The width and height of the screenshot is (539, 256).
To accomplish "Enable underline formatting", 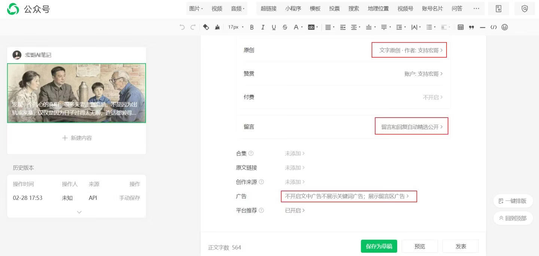I will [274, 27].
